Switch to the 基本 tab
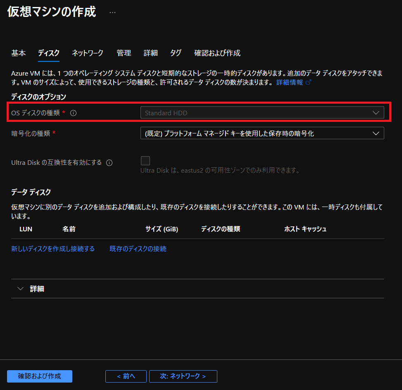 click(x=19, y=53)
